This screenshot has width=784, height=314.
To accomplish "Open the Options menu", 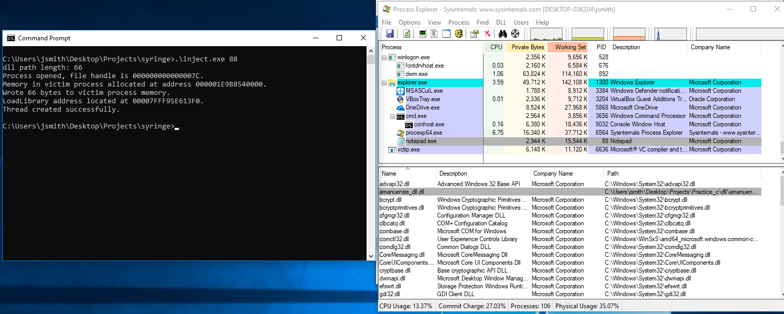I will [x=409, y=22].
